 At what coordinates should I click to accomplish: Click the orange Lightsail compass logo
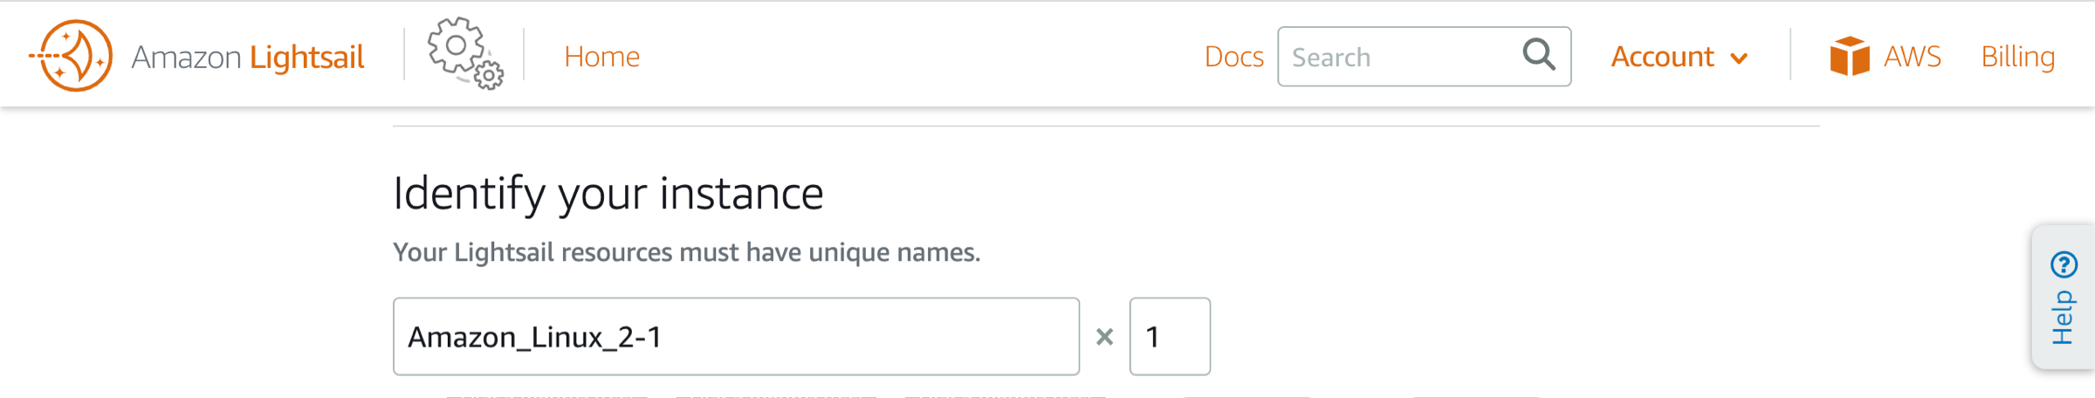click(x=72, y=56)
